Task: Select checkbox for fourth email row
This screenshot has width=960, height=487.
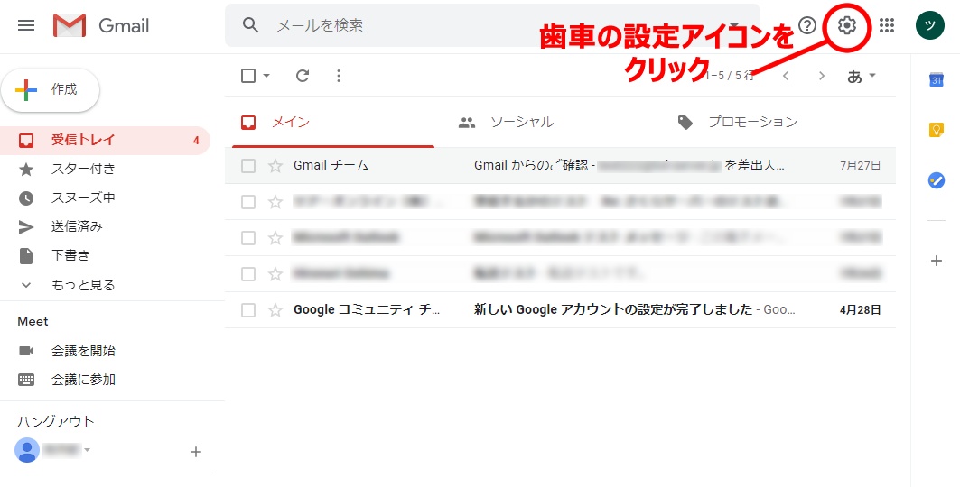Action: click(x=248, y=274)
